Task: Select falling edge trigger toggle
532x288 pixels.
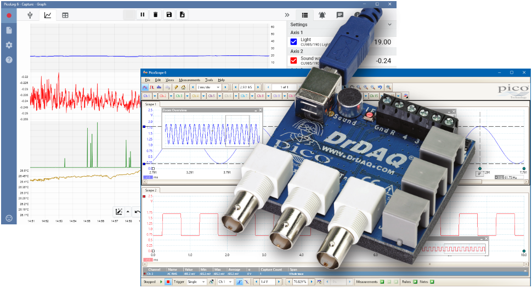Action: (x=247, y=281)
